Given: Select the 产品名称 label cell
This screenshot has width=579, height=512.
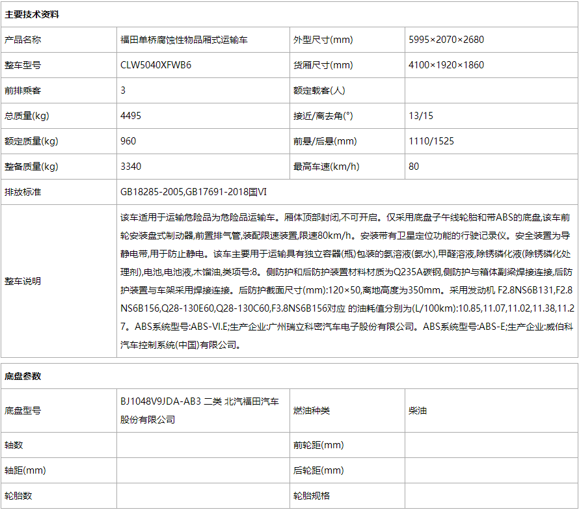Looking at the screenshot, I should [x=23, y=40].
